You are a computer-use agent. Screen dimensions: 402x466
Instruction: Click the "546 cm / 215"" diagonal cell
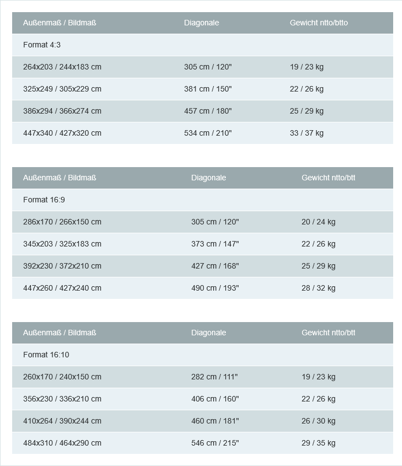[215, 443]
